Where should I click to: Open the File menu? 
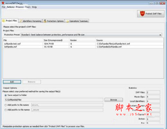[4, 7]
